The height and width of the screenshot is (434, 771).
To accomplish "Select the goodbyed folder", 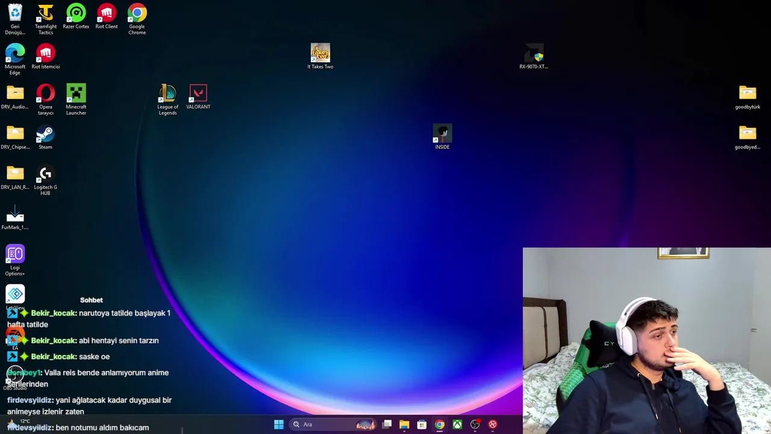I will pyautogui.click(x=748, y=137).
